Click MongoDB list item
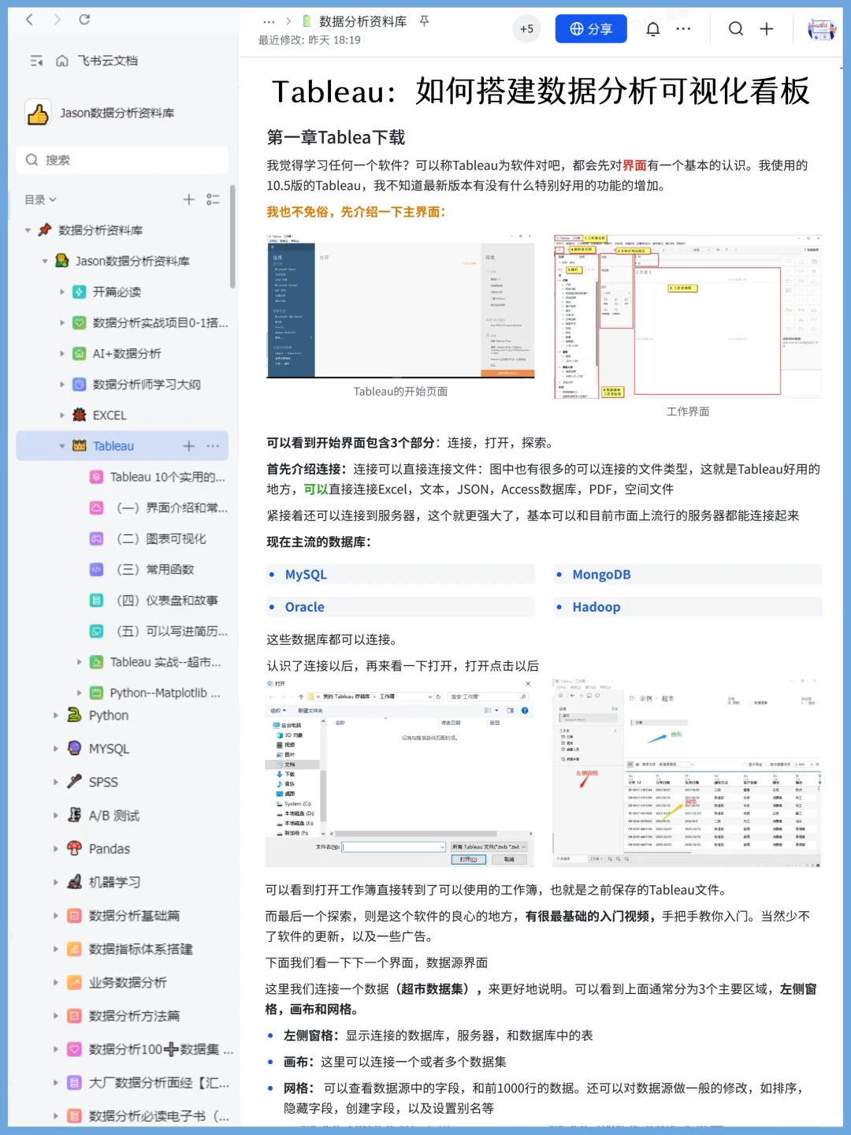Image resolution: width=851 pixels, height=1135 pixels. click(601, 575)
